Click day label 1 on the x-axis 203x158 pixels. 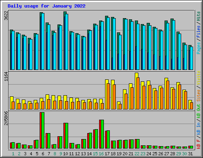(13, 154)
